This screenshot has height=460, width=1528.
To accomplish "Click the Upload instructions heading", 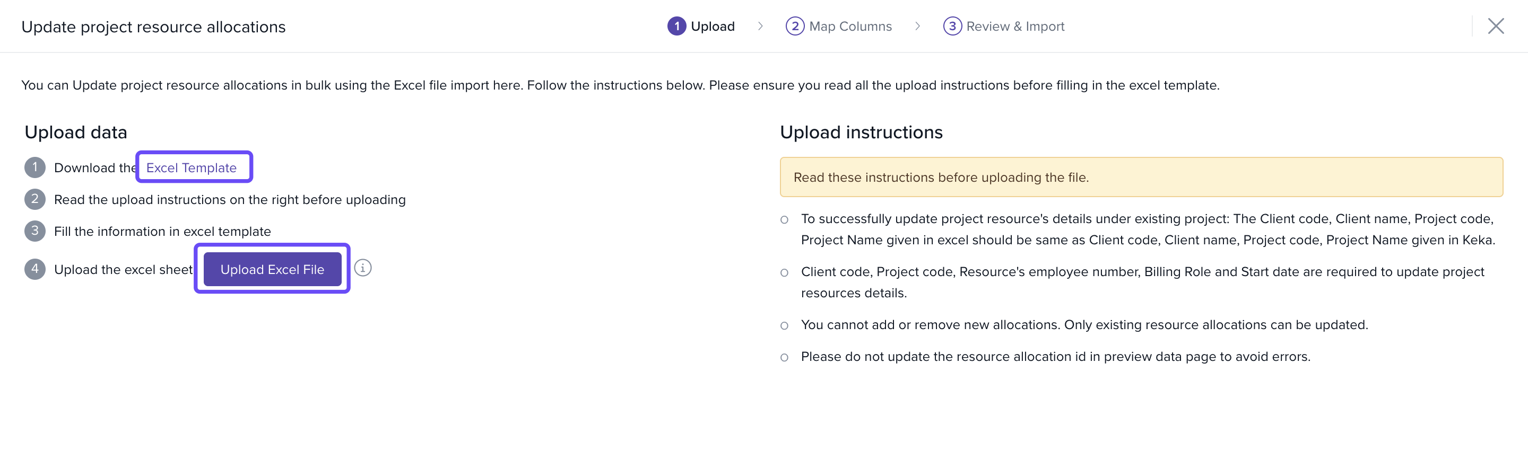I will [861, 132].
